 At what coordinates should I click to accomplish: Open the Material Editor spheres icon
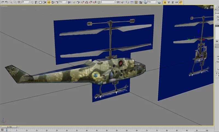point(141,2)
